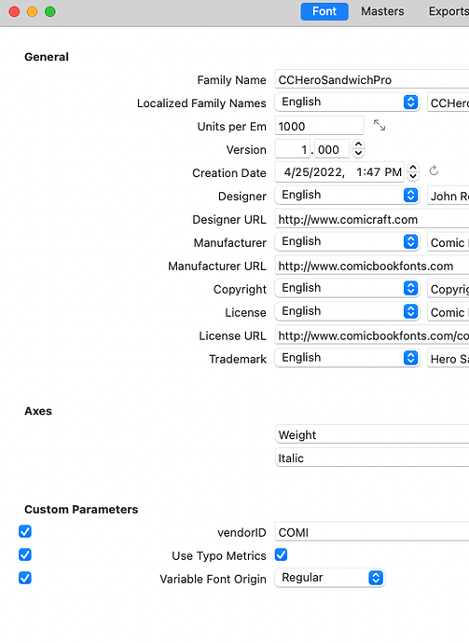The height and width of the screenshot is (643, 469).
Task: Open the Designer language dropdown
Action: point(347,195)
